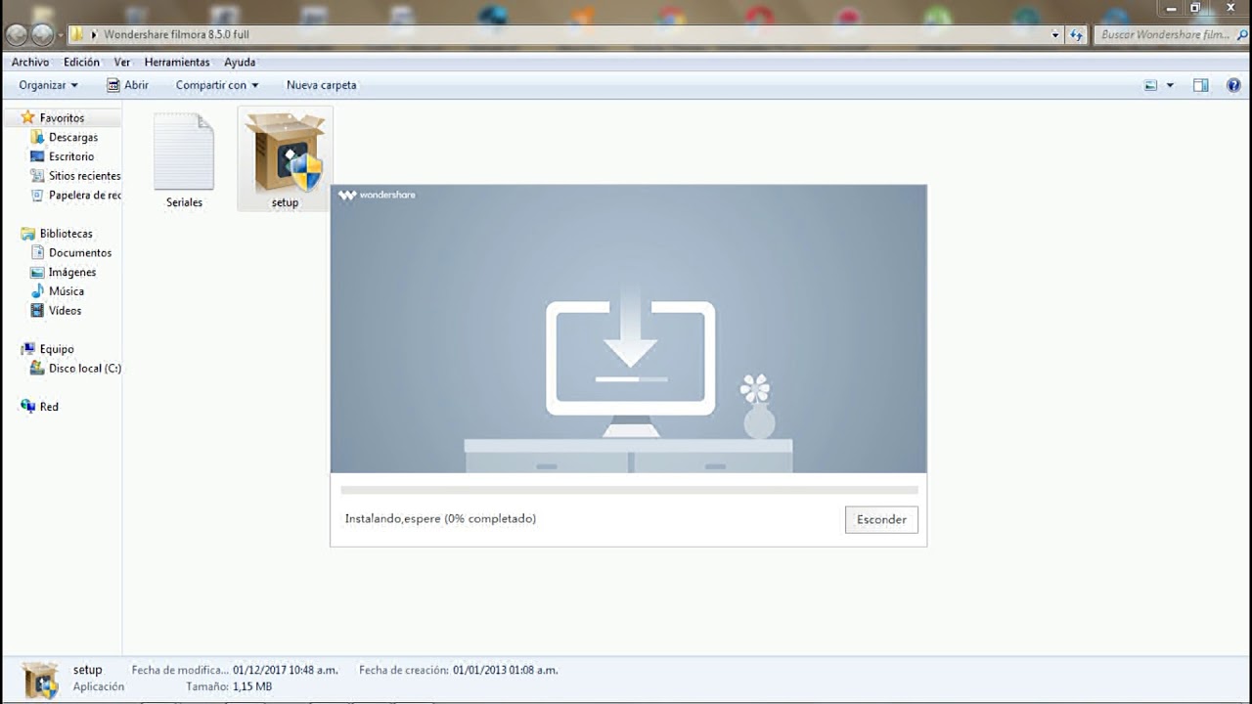Click the setup icon in details pane

pos(40,680)
